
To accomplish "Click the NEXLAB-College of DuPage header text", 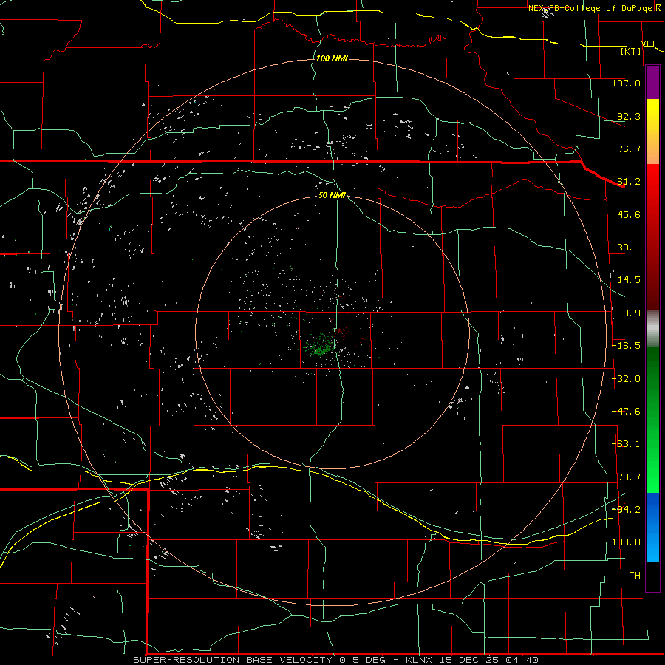I will click(x=590, y=8).
